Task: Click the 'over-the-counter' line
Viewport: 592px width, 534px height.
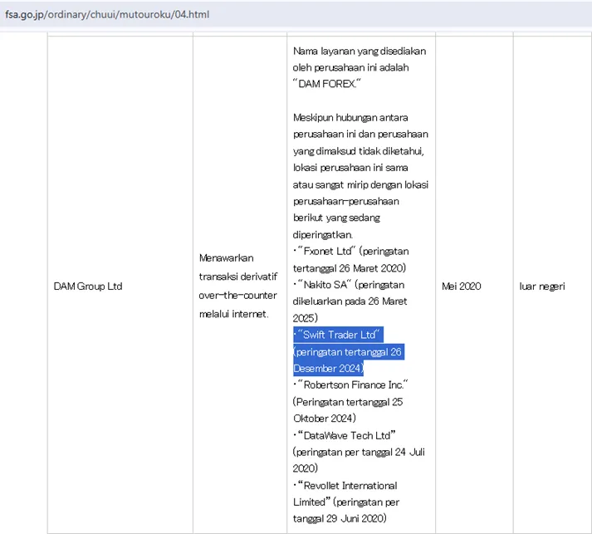Action: [x=237, y=296]
